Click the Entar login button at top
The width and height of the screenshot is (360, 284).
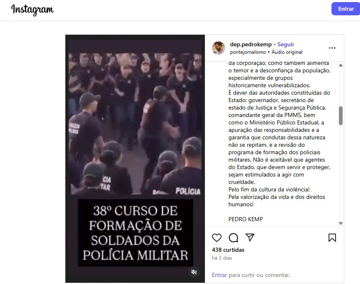[x=346, y=9]
